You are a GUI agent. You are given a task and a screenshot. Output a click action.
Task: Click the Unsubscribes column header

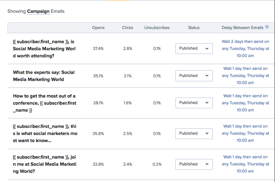tap(157, 28)
